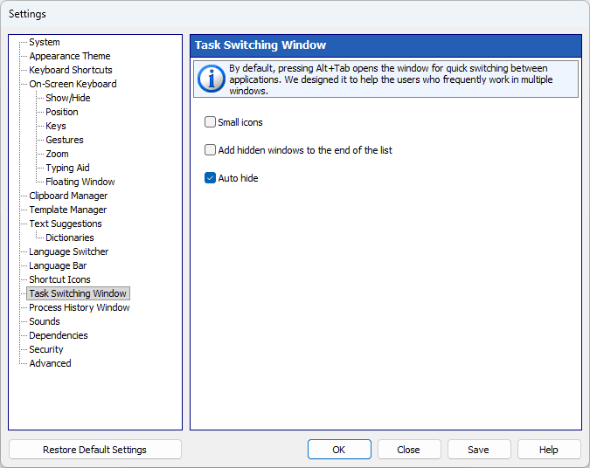Go to Clipboard Manager settings
The image size is (590, 468).
(68, 196)
